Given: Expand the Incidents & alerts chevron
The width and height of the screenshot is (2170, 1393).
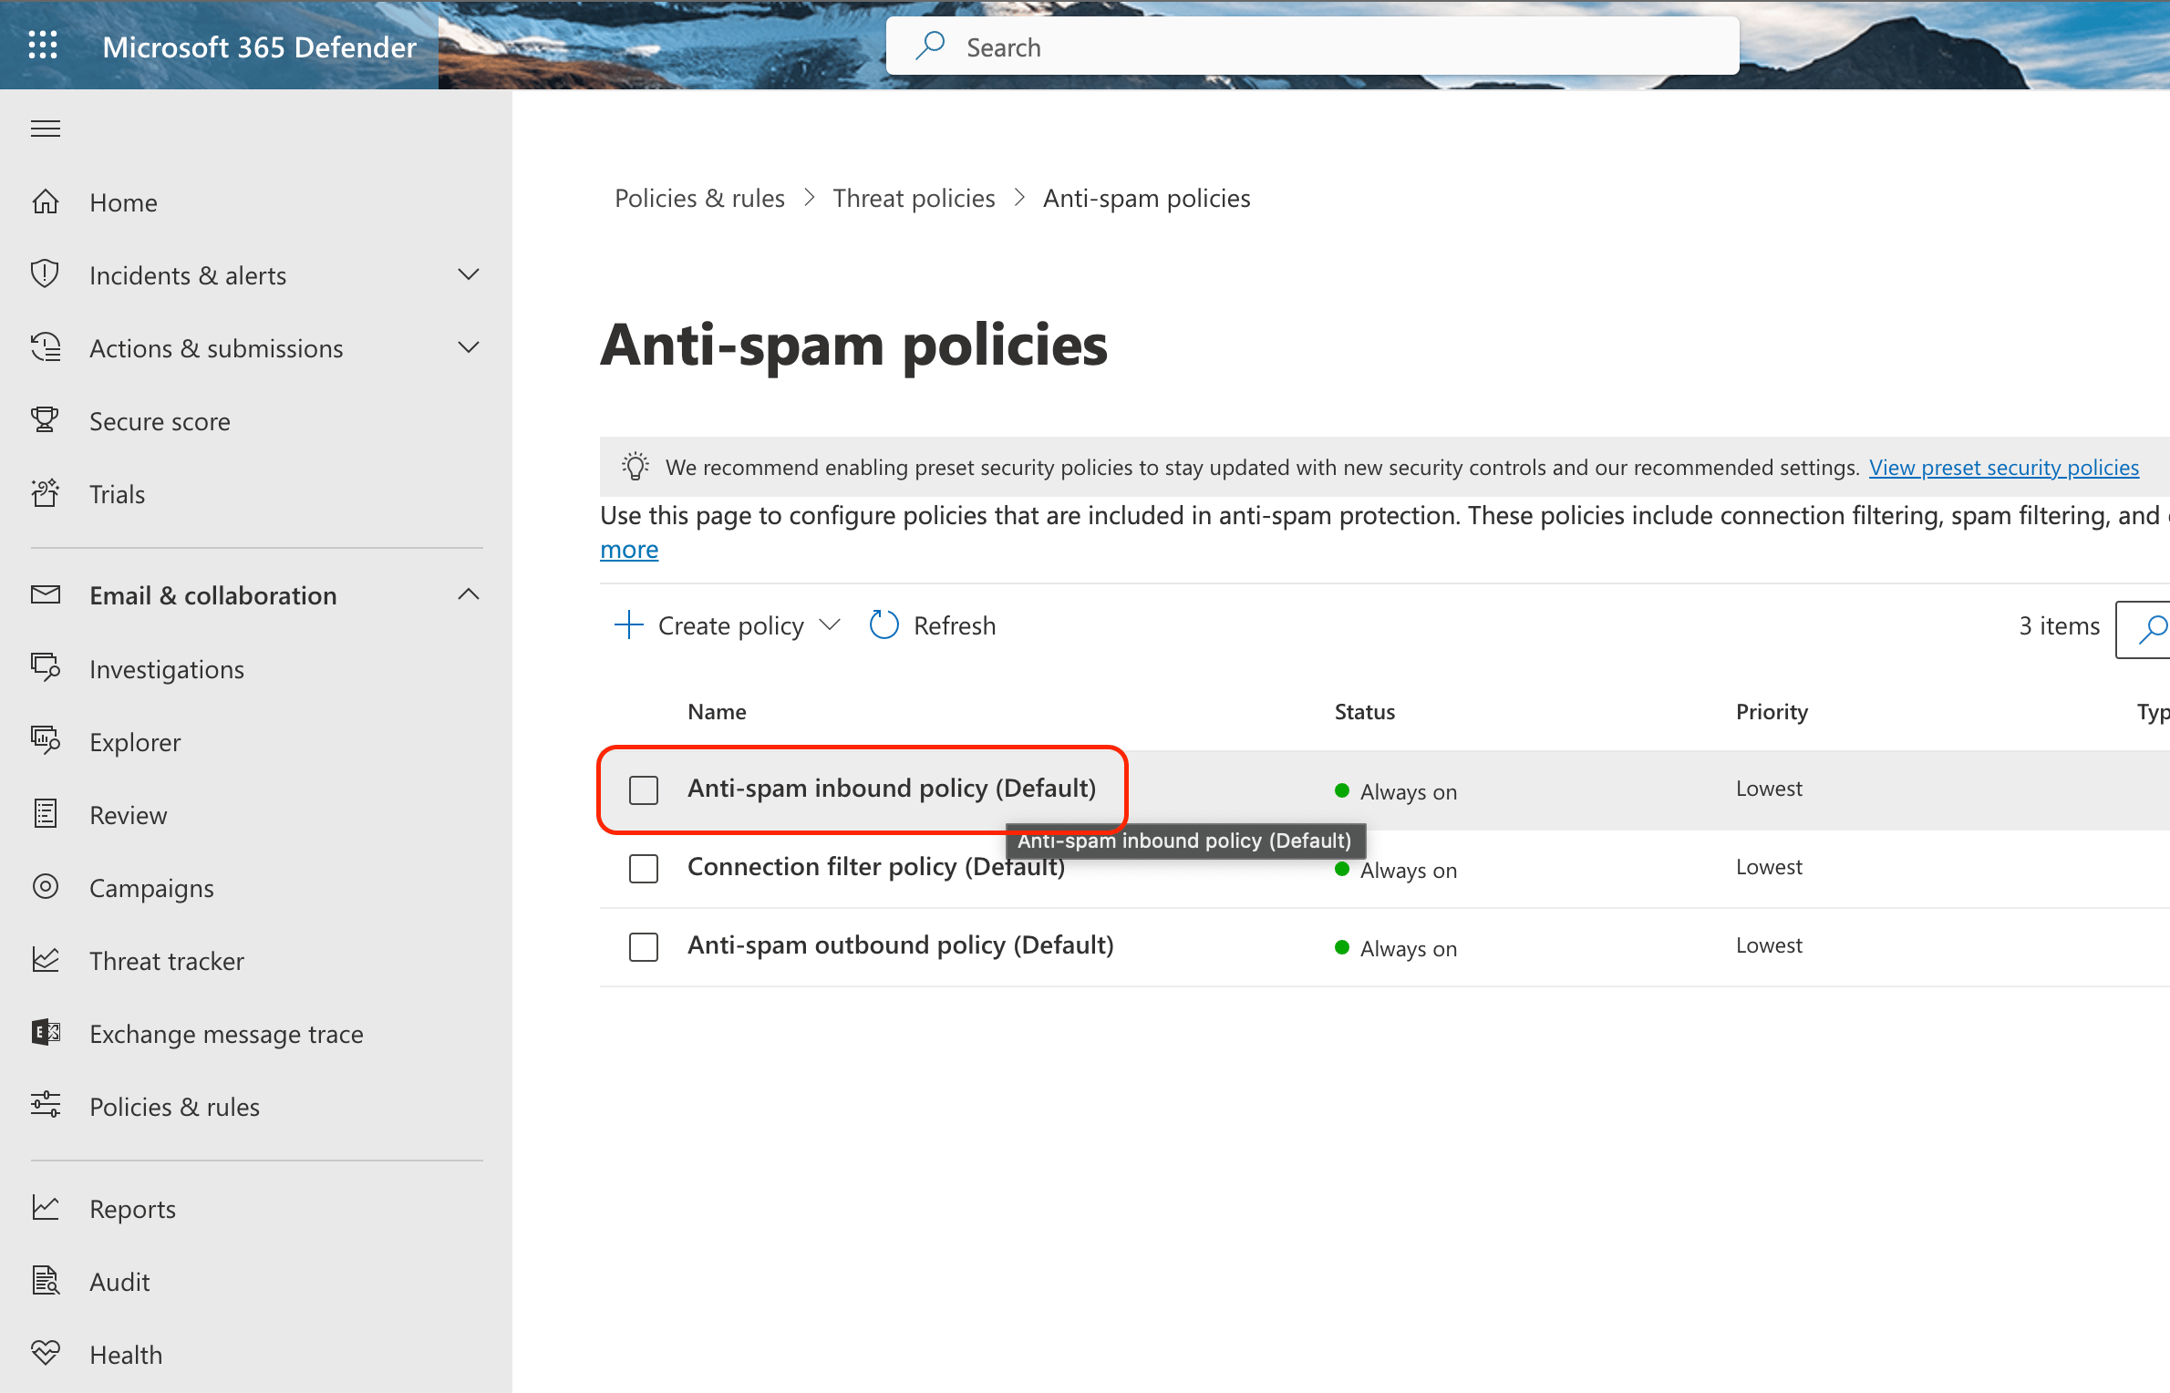Looking at the screenshot, I should (x=469, y=274).
